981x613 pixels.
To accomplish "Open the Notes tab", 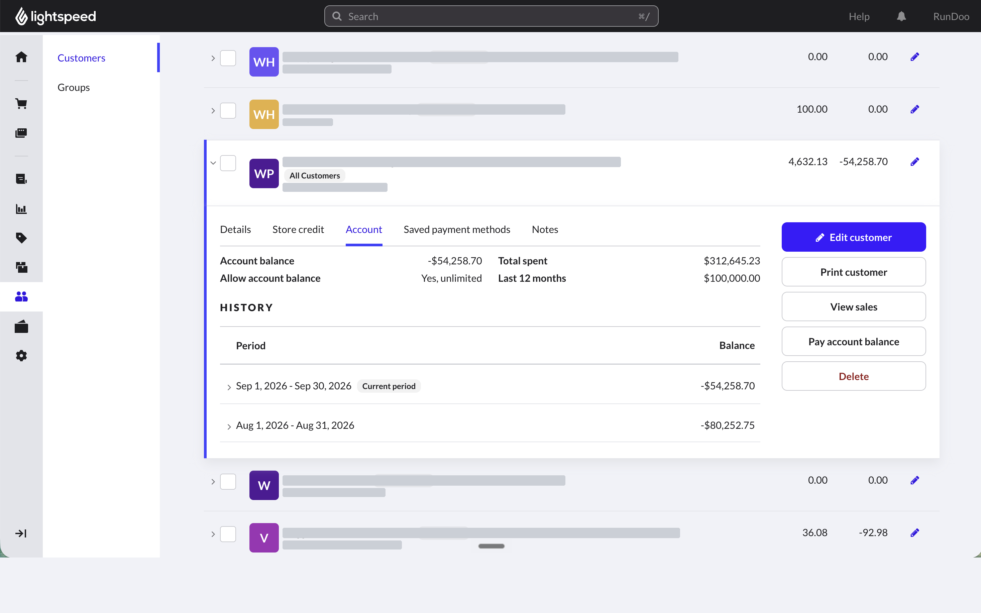I will [545, 230].
